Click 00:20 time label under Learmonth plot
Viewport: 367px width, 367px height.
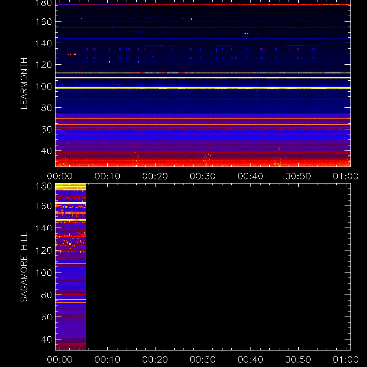[x=155, y=176]
